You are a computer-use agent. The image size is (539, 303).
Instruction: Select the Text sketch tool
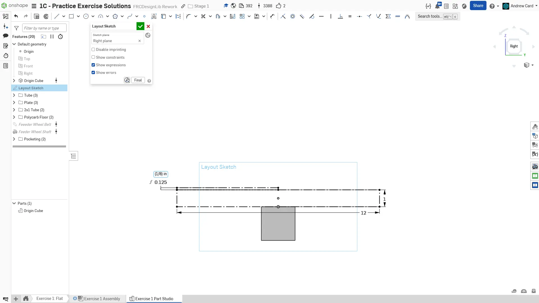pos(154,16)
